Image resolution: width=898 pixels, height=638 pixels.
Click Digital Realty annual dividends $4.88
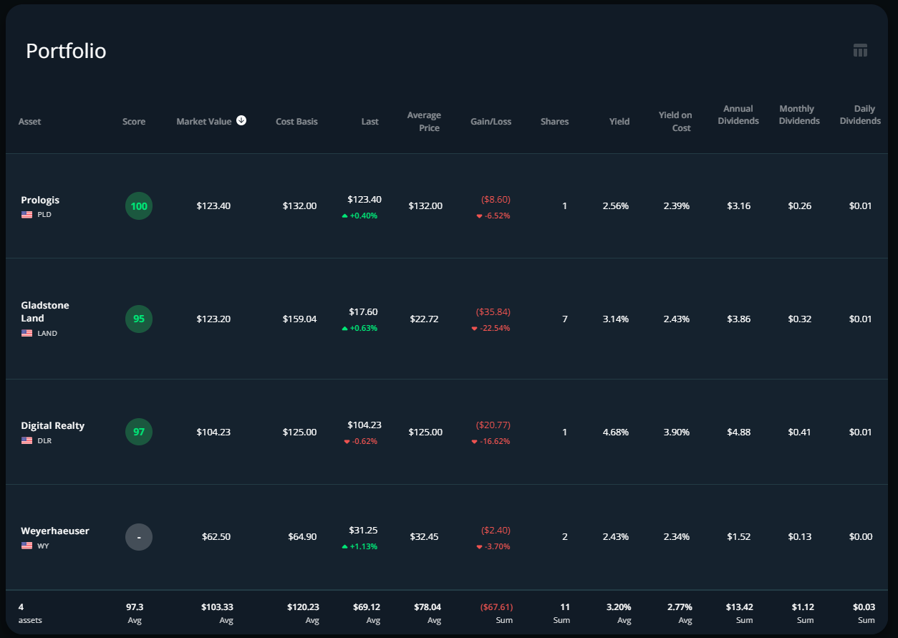point(739,432)
